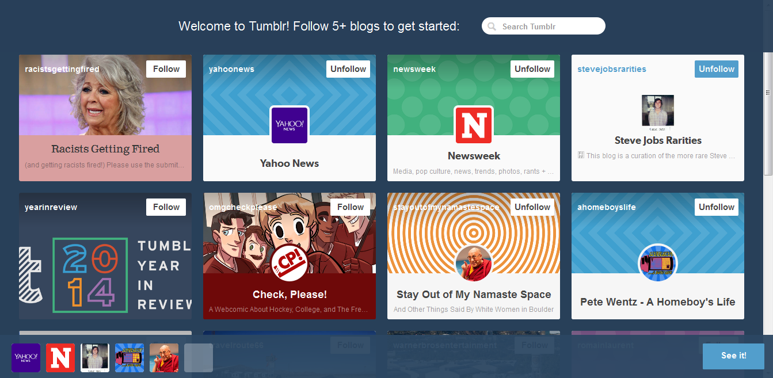Unfollow the newsweek blog
The width and height of the screenshot is (773, 378).
pyautogui.click(x=532, y=69)
